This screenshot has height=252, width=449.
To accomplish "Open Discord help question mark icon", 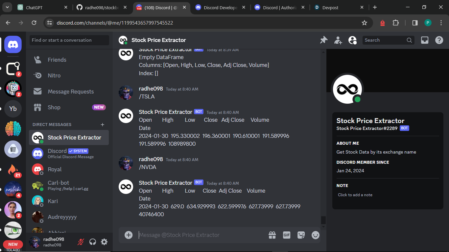I will 439,40.
